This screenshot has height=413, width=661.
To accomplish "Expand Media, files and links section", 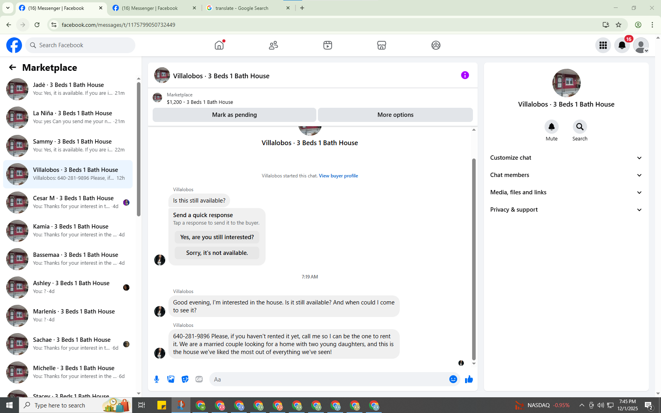I will click(566, 192).
